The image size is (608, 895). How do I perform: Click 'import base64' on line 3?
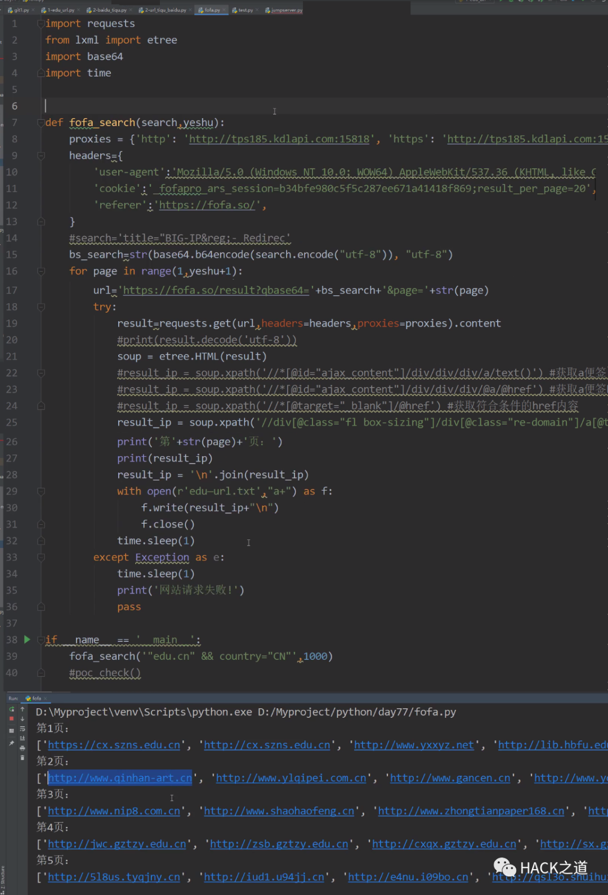(x=84, y=56)
